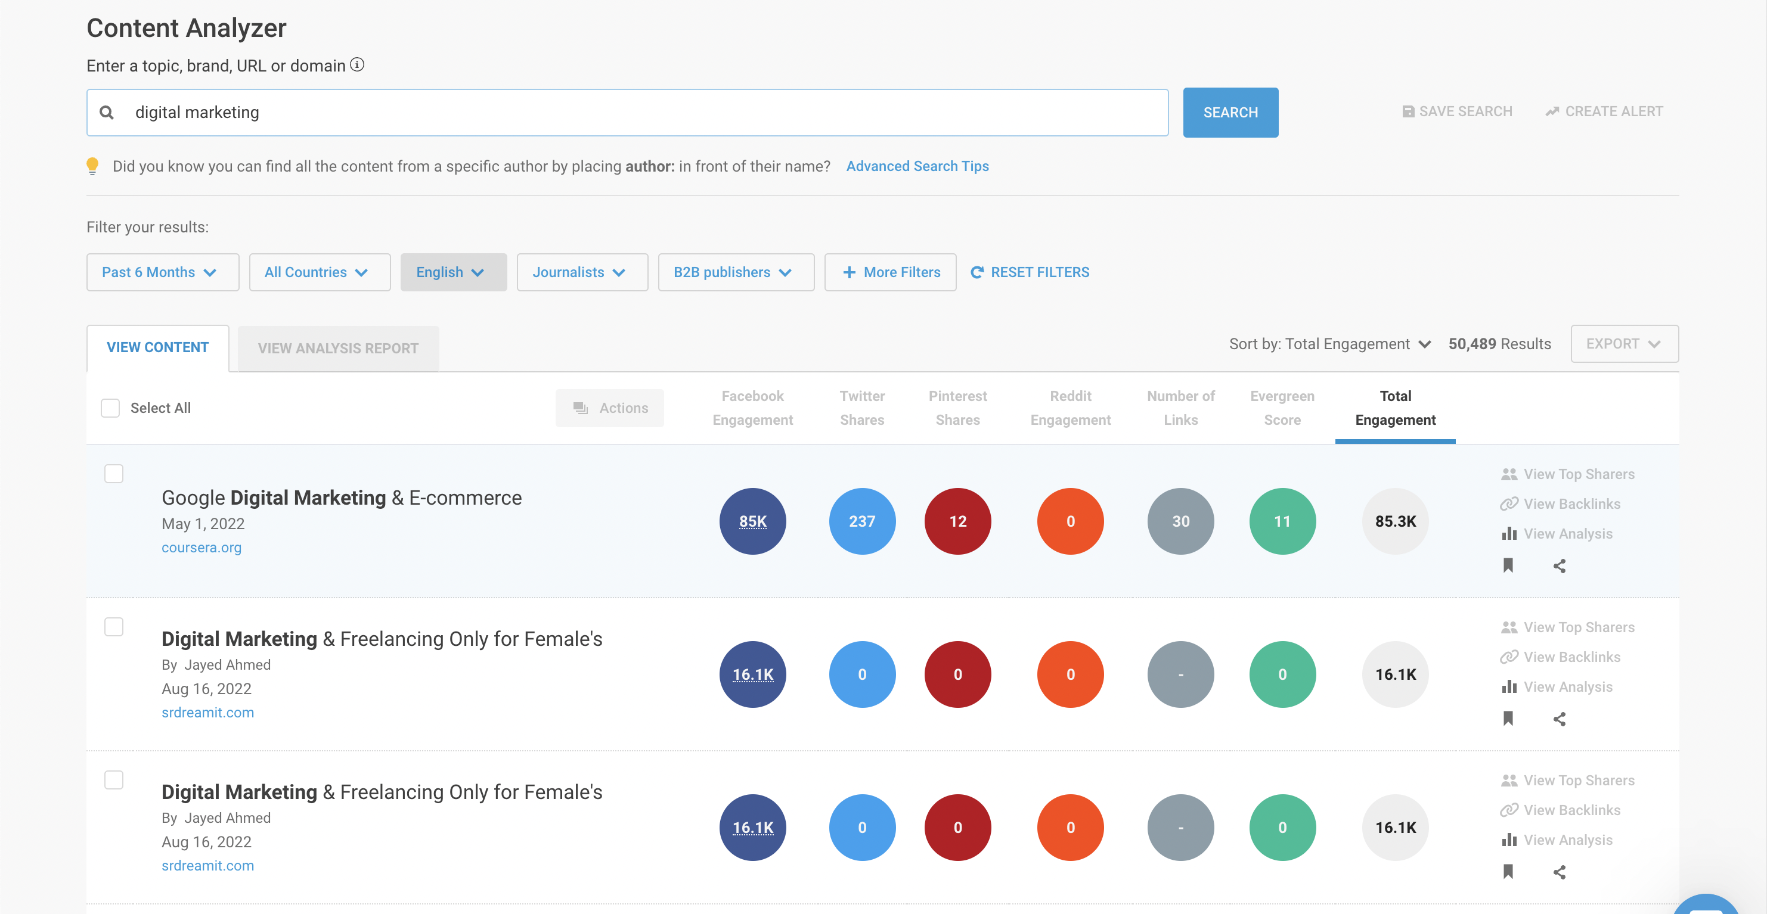This screenshot has width=1767, height=914.
Task: Select the Total Engagement column header
Action: (x=1395, y=408)
